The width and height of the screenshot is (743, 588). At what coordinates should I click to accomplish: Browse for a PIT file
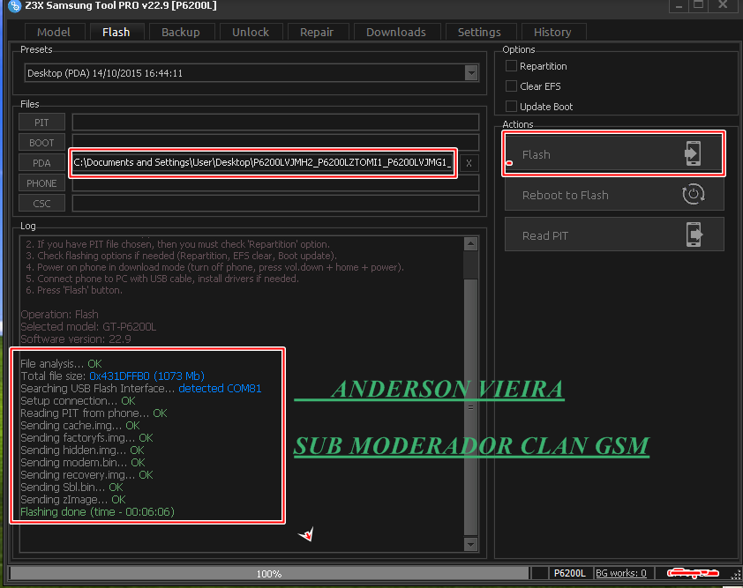point(41,123)
